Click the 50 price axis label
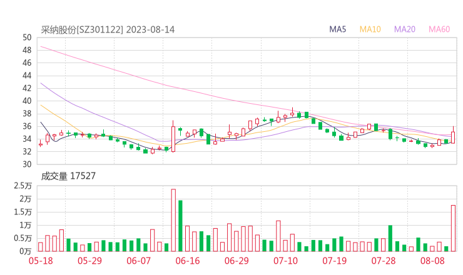This screenshot has height=275, width=463. [x=27, y=37]
